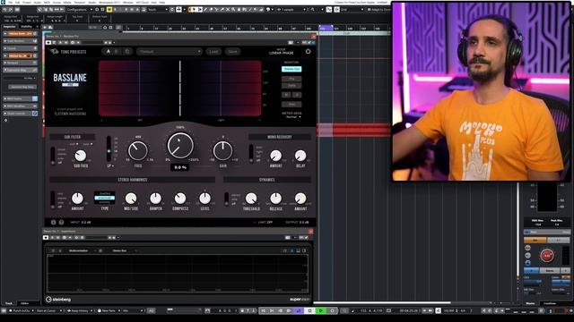Screen dimensions: 574x322
Task: Toggle the Side monitor button
Action: (291, 104)
